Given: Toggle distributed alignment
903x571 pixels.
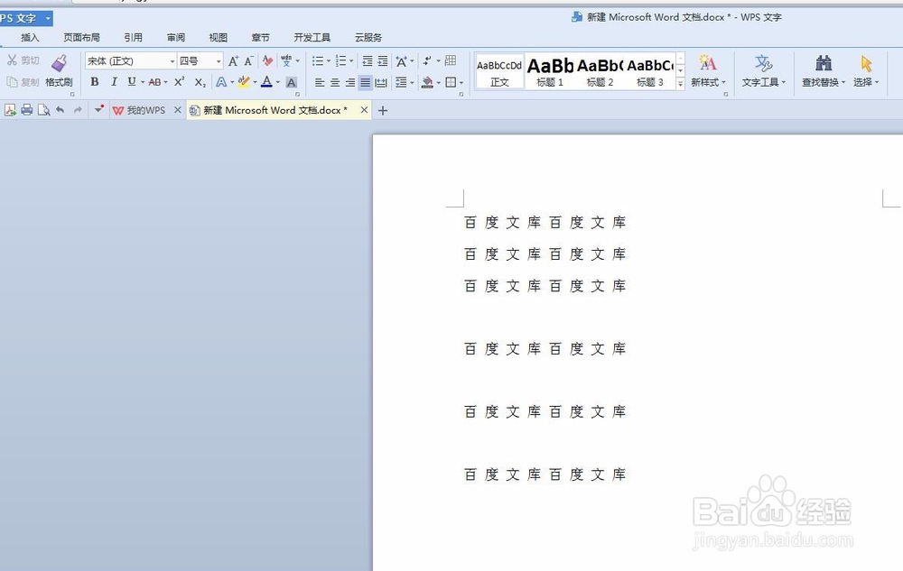Looking at the screenshot, I should 381,83.
